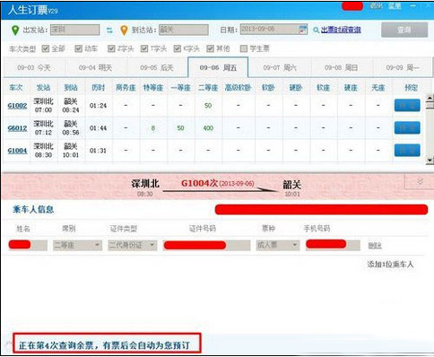Click the train list scrollbar up arrow

click(430, 98)
